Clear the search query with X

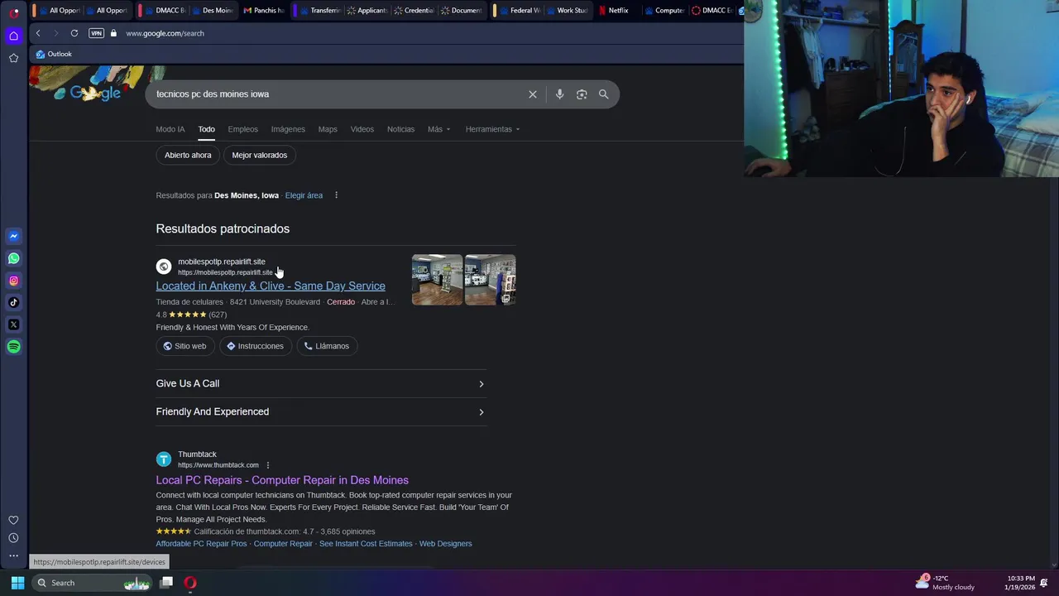533,94
